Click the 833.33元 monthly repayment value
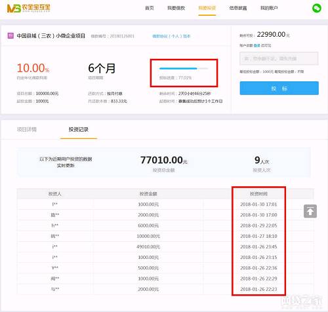This screenshot has width=328, height=312. [119, 101]
